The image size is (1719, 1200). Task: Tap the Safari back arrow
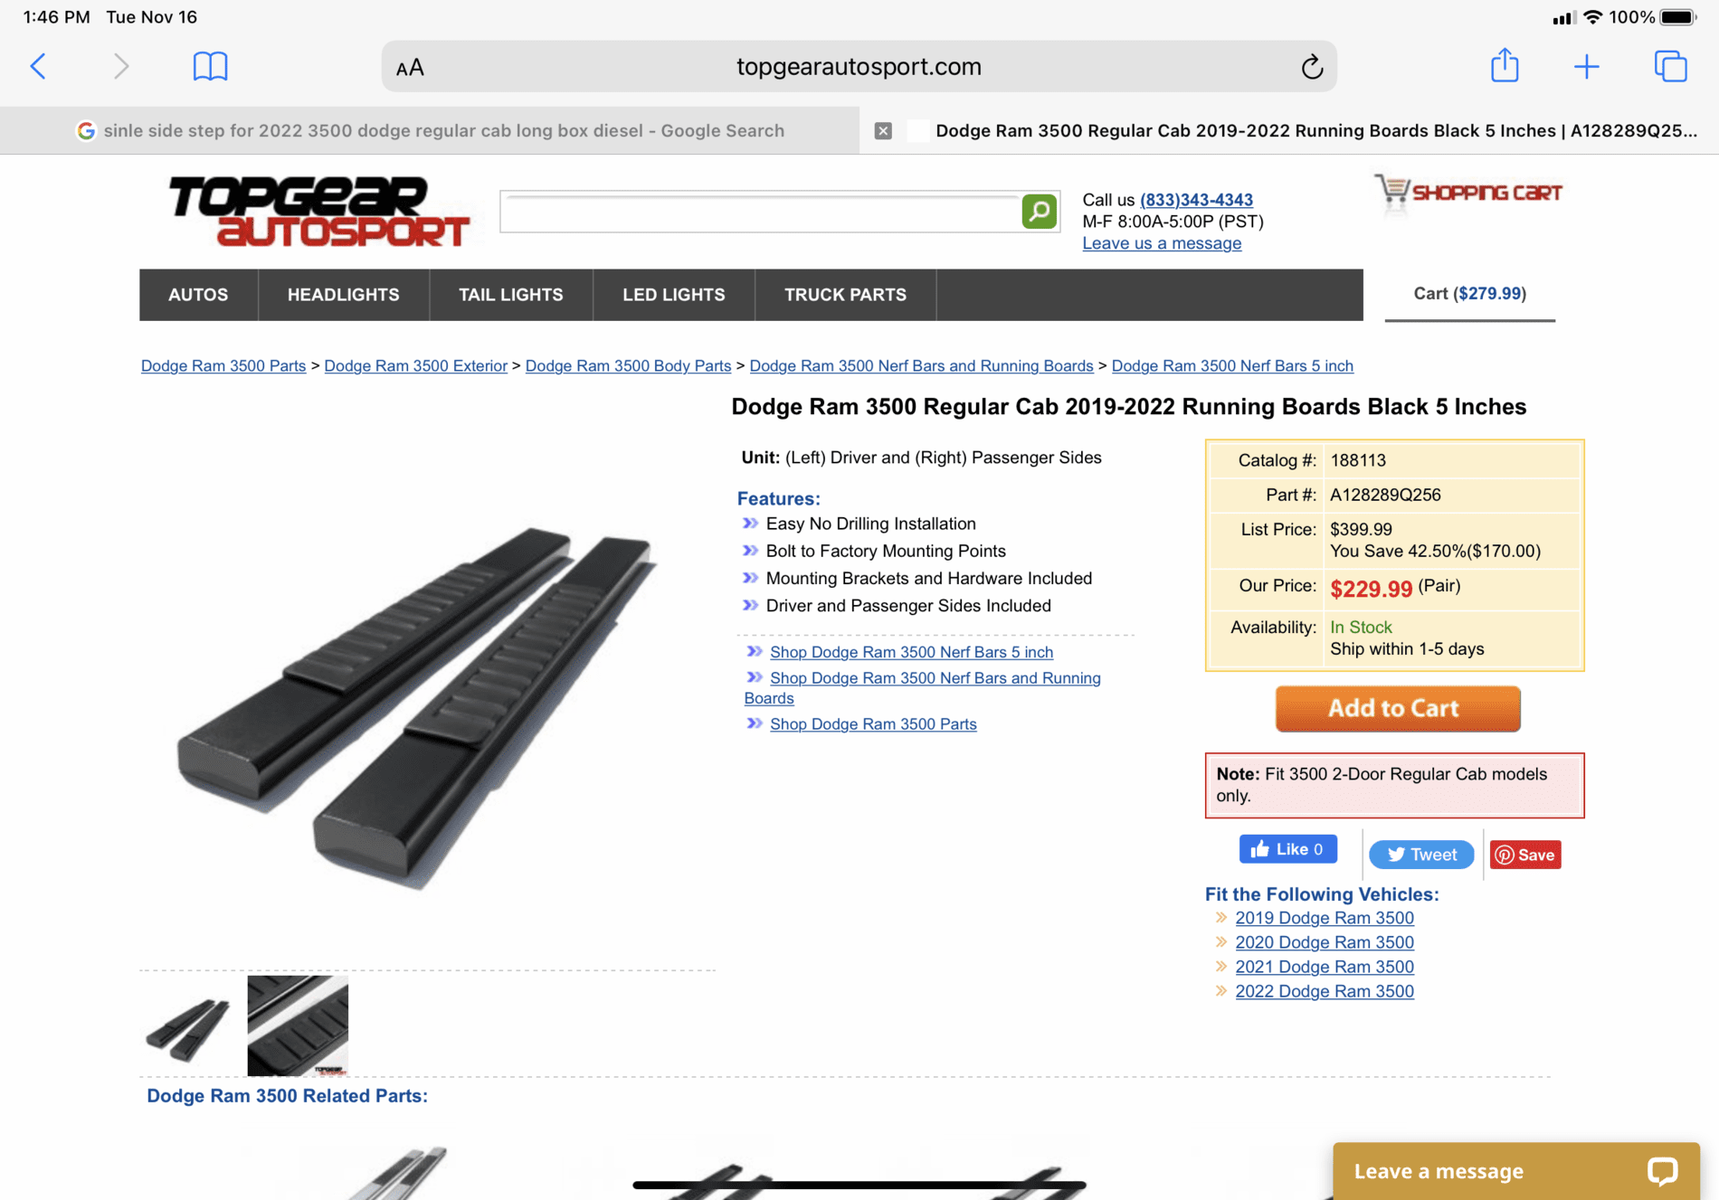[x=38, y=66]
